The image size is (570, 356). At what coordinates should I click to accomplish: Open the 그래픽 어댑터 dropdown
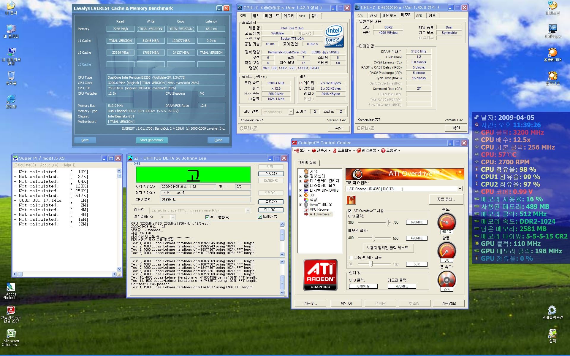click(460, 189)
